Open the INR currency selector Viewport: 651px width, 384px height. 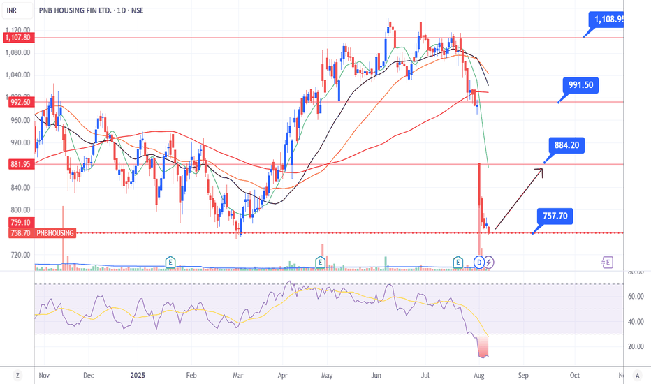pyautogui.click(x=17, y=10)
